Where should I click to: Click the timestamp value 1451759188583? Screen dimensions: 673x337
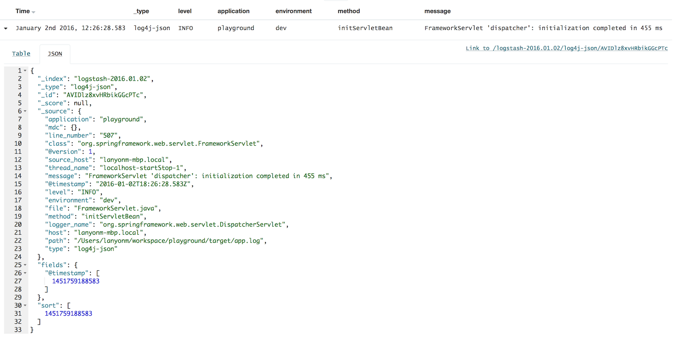(76, 281)
